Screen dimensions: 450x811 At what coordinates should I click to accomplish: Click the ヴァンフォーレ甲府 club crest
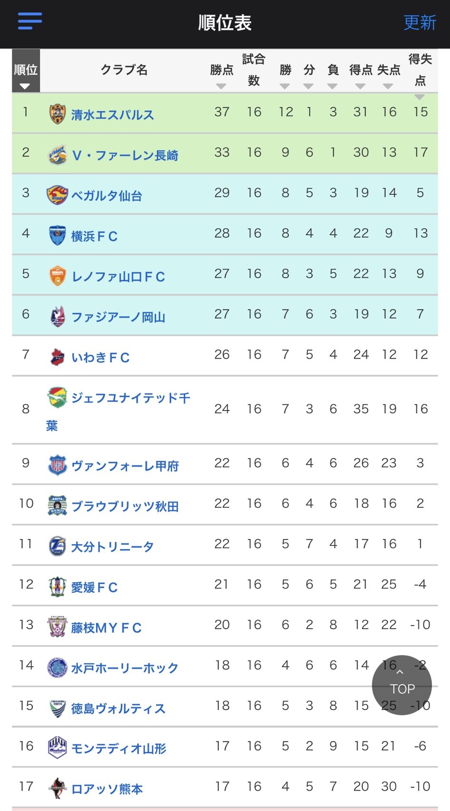pos(58,465)
